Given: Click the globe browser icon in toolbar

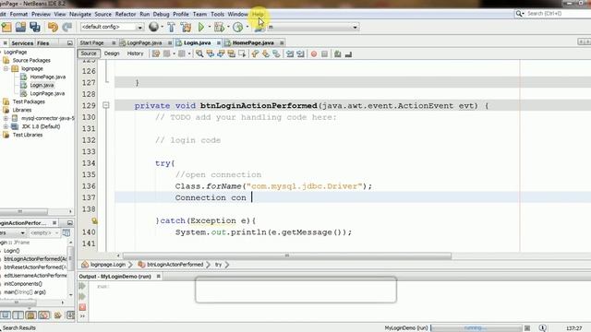Looking at the screenshot, I should click(153, 27).
